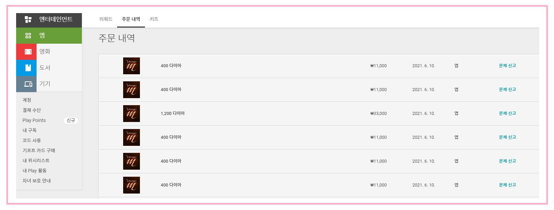554x210 pixels.
Task: Open 자녀 보호 안내 link
Action: [x=37, y=181]
